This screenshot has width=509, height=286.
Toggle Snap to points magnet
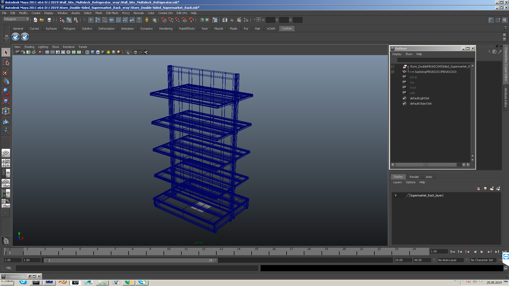click(178, 20)
